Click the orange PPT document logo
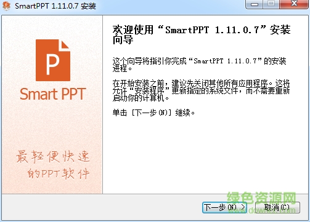The width and height of the screenshot is (310, 222). (53, 60)
